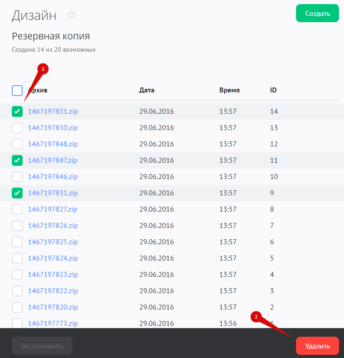
Task: Open the 1467197846.zip archive link
Action: [53, 177]
